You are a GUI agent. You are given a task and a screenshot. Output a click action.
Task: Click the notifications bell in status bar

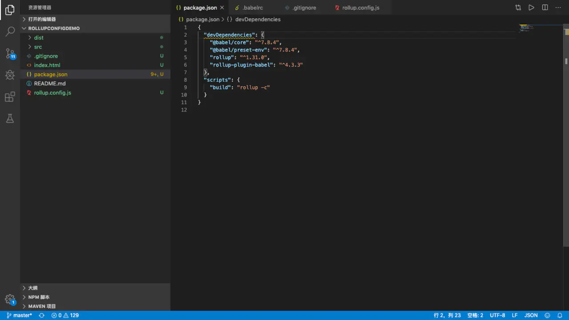pos(560,315)
